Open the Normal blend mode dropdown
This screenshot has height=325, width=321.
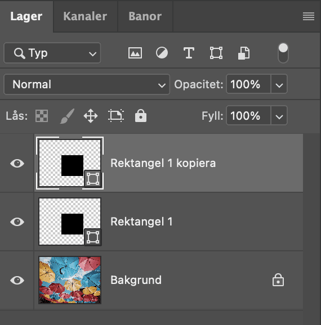87,84
